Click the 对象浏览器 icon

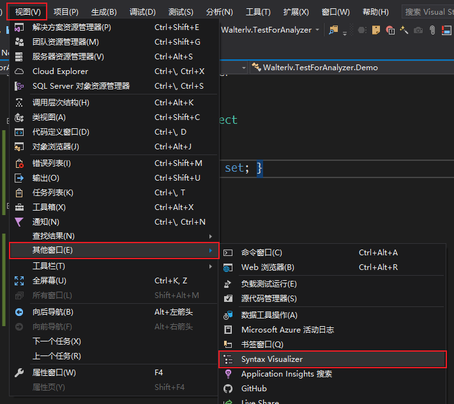click(19, 147)
